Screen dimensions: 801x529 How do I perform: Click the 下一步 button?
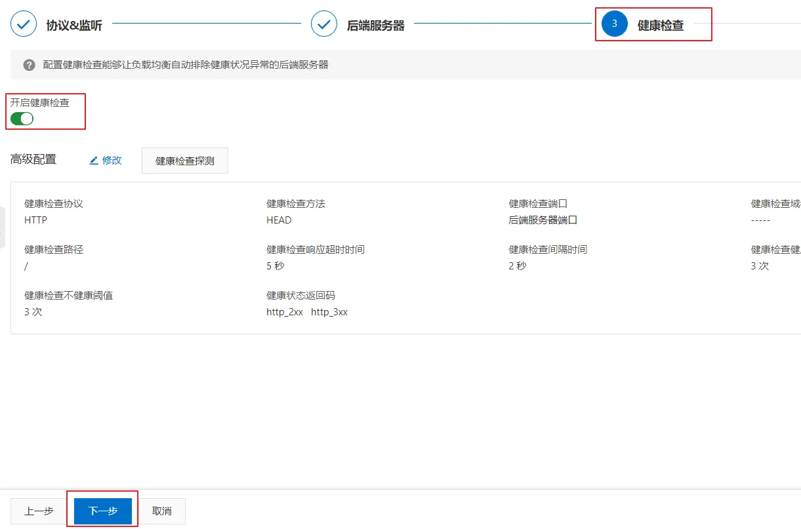point(103,511)
